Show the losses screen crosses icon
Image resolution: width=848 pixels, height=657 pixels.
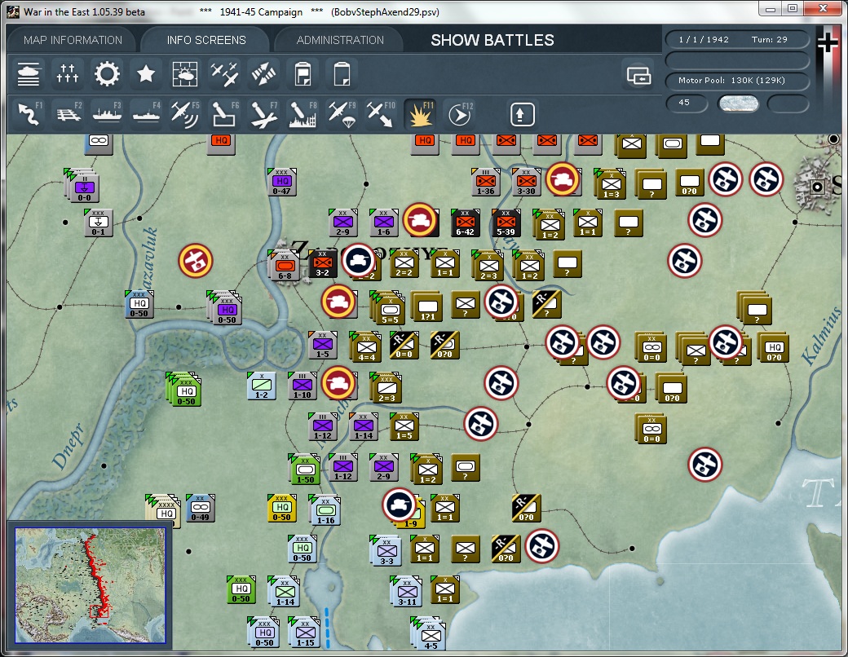click(68, 74)
